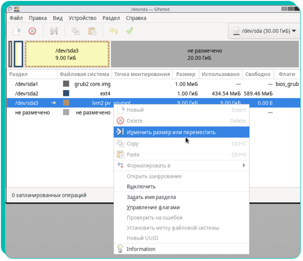Click the 434.54 МиБ used value
This screenshot has height=261, width=303.
(x=226, y=94)
